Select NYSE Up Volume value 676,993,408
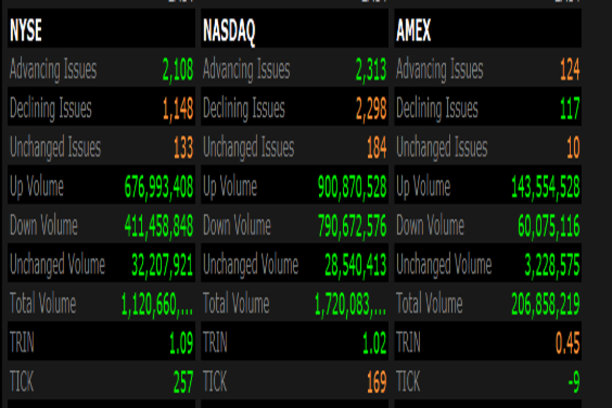The width and height of the screenshot is (612, 408). pyautogui.click(x=159, y=187)
